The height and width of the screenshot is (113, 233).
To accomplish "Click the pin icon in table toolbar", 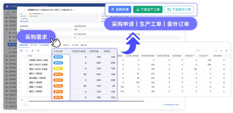I will pos(32,51).
